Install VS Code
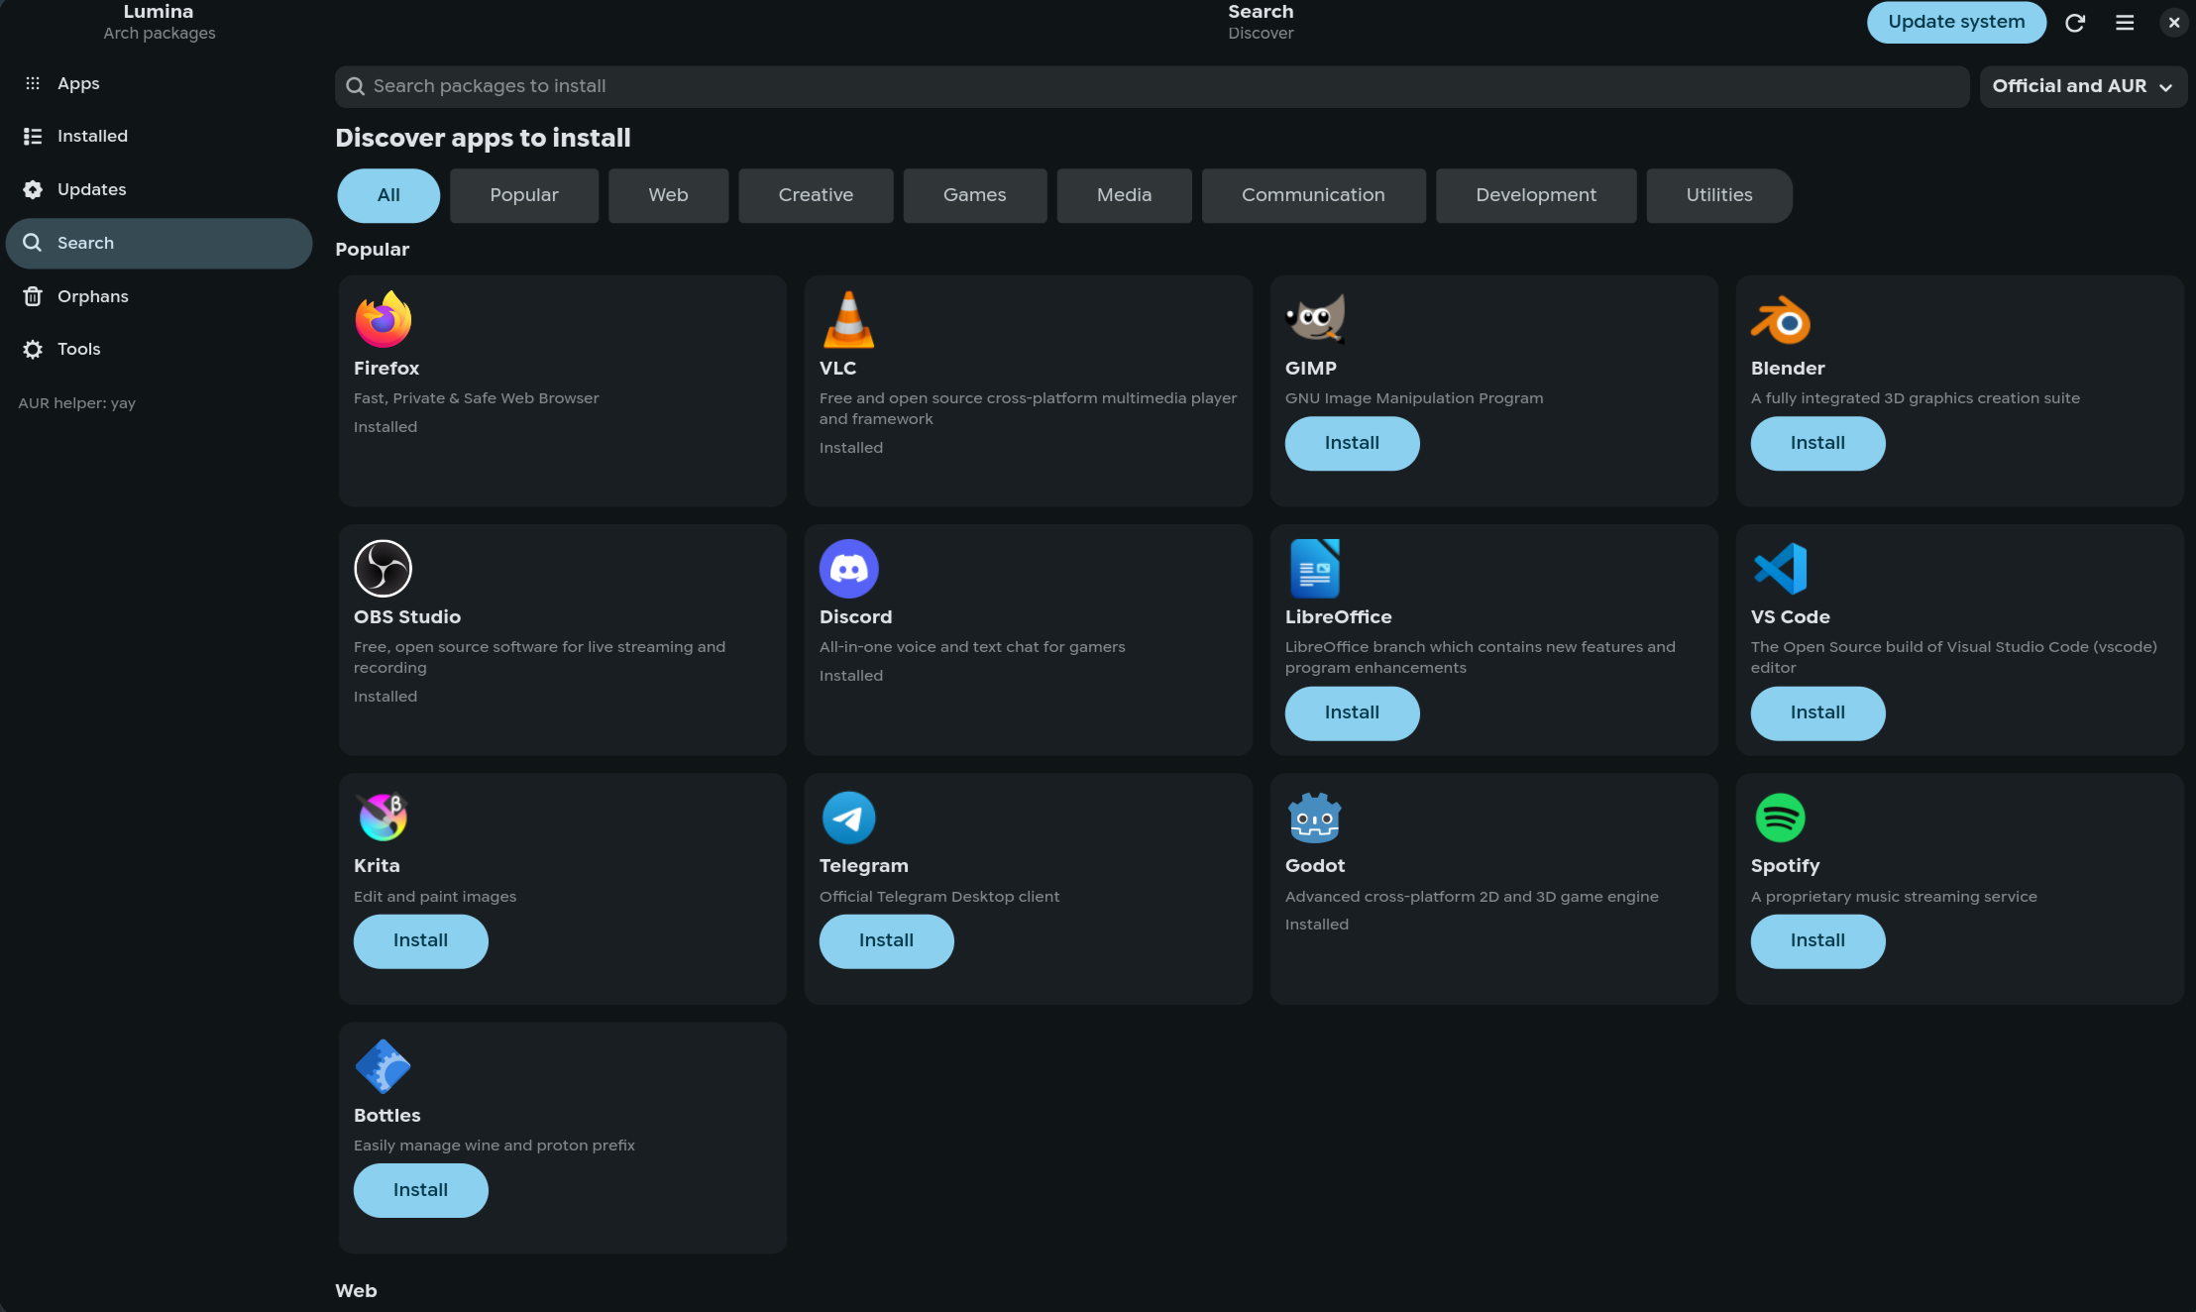The image size is (2196, 1312). coord(1817,712)
